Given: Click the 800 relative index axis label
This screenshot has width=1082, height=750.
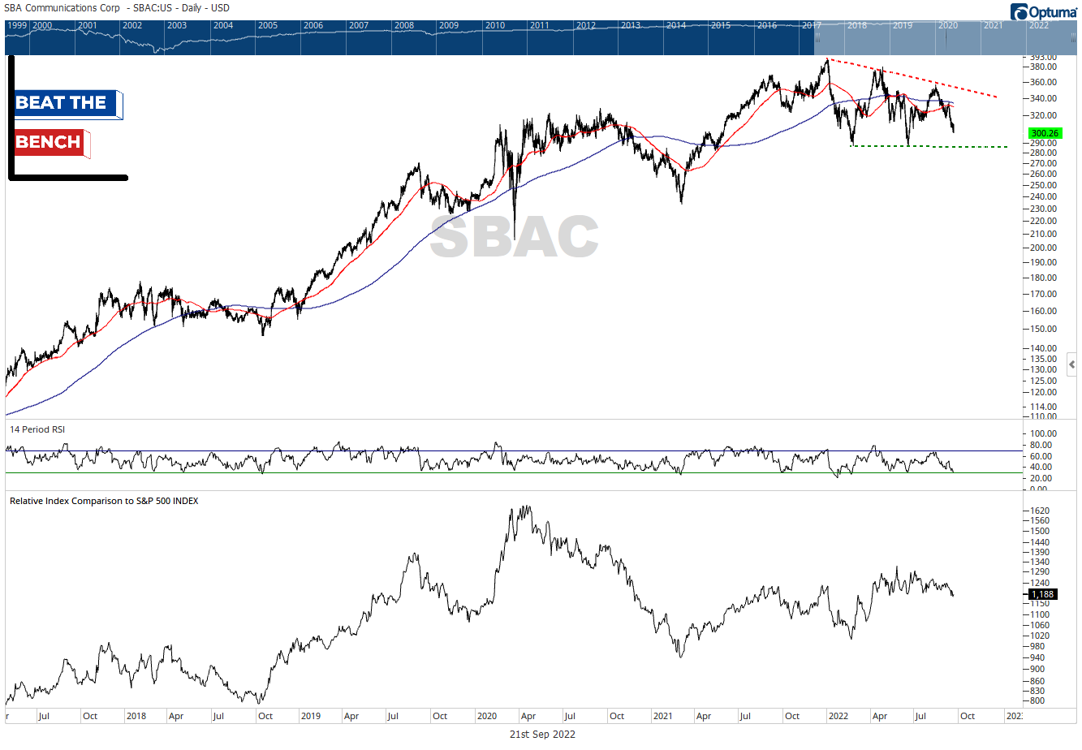Looking at the screenshot, I should pyautogui.click(x=1037, y=700).
